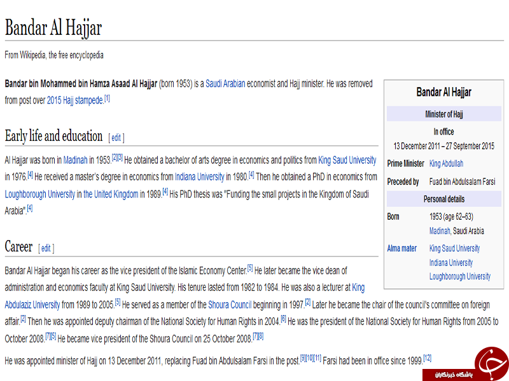Click the 'Preceded by' infobox label
This screenshot has width=509, height=381.
(403, 182)
